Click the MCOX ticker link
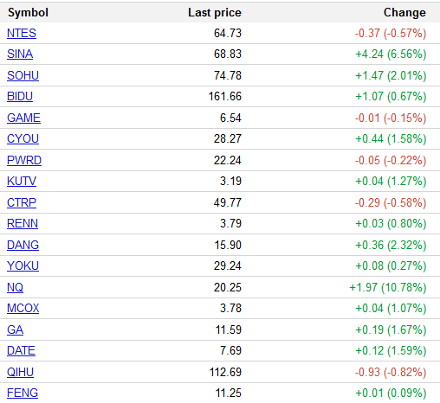440x403 pixels. tap(23, 308)
